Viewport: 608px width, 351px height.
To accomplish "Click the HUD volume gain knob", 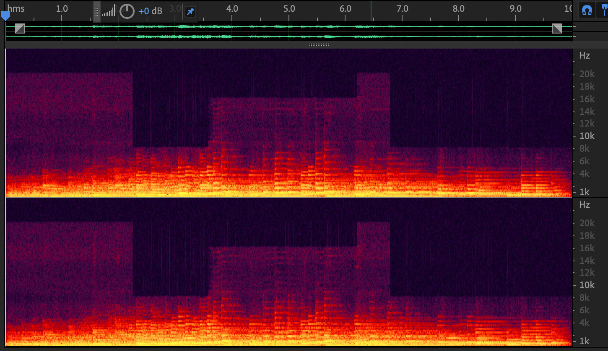I will pos(127,11).
